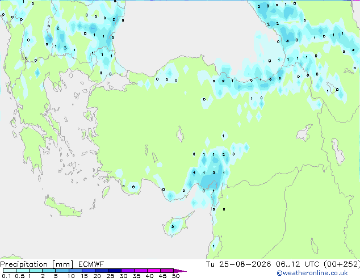This screenshot has width=360, height=278.
Task: Click the "0.5" legend scale label
Action: click(x=20, y=276)
